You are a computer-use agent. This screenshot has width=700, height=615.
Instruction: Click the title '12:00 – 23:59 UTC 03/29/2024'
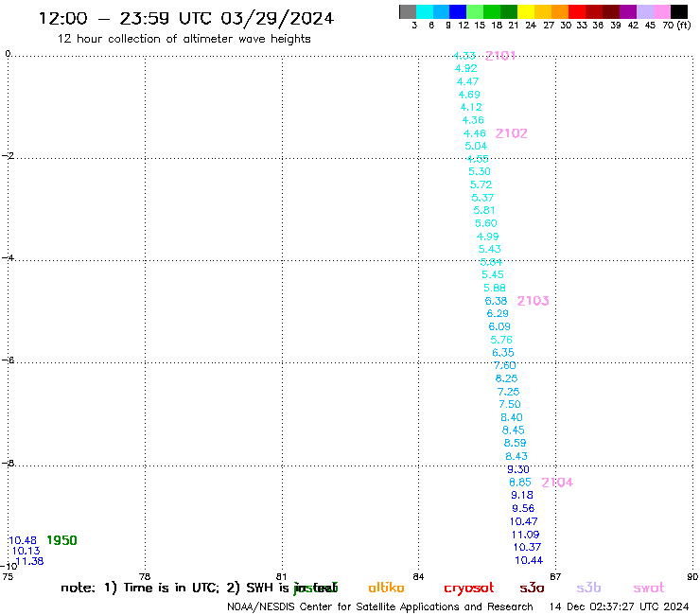pos(186,19)
